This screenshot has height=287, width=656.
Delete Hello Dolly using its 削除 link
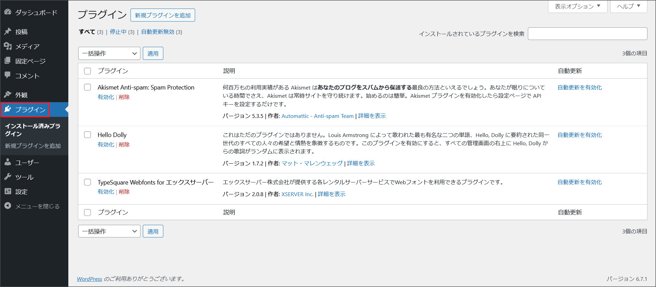(x=124, y=145)
